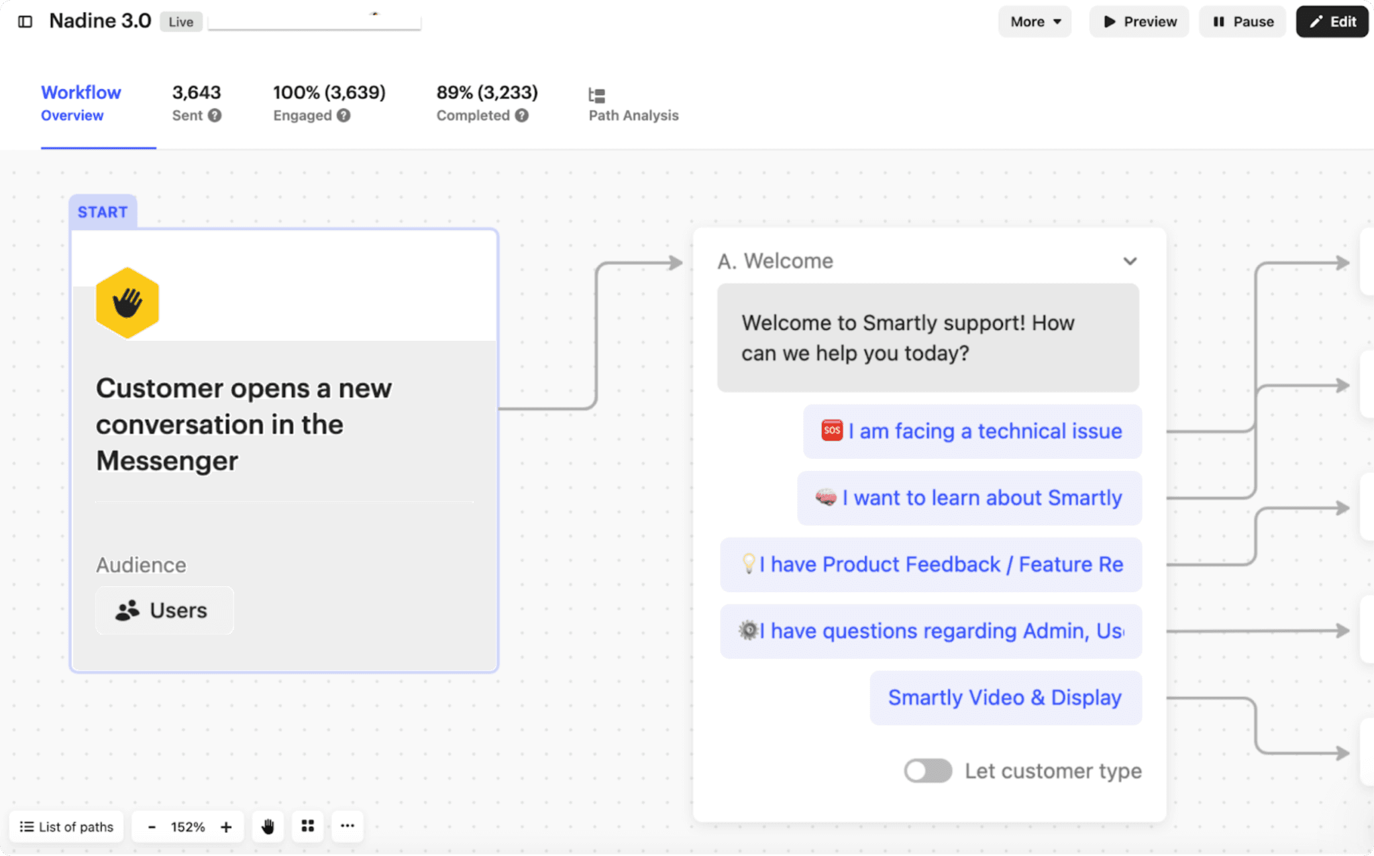Zoom out with minus button
The image size is (1374, 856).
coord(152,826)
